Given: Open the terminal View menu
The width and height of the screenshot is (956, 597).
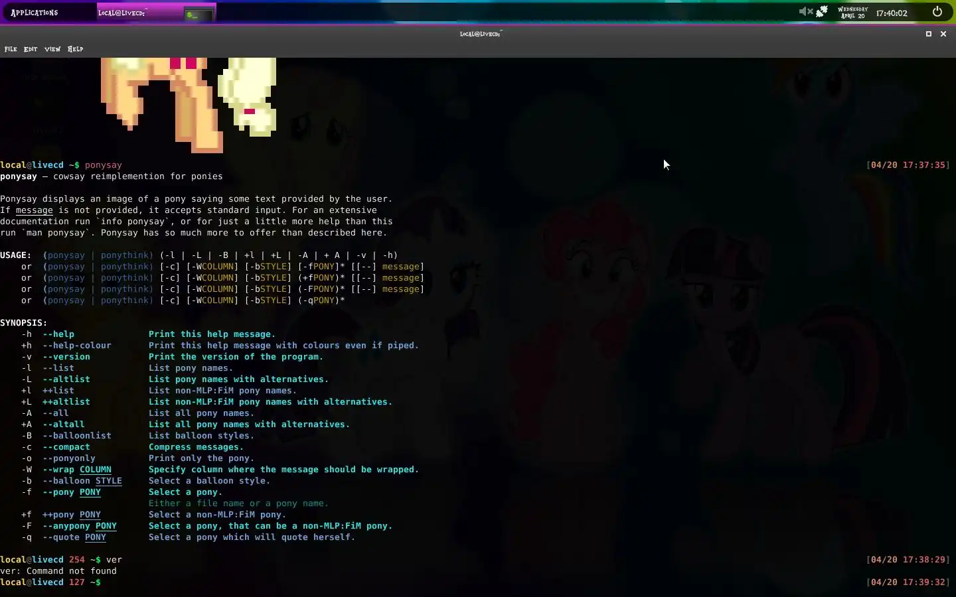Looking at the screenshot, I should (52, 49).
